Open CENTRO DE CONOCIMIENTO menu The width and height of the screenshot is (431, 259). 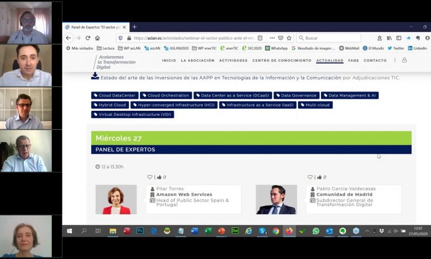282,60
